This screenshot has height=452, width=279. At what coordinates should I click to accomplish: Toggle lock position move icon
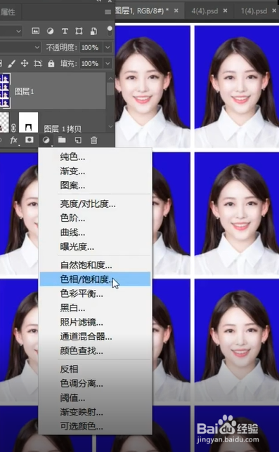point(25,63)
